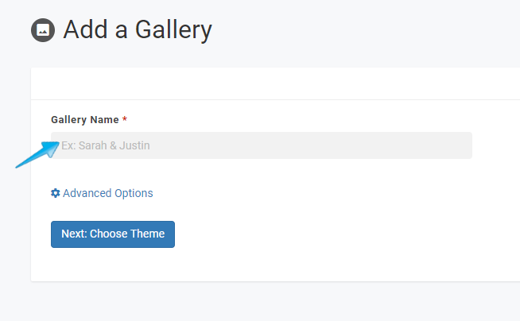Click the empty top strip of the form panel
Image resolution: width=520 pixels, height=321 pixels.
click(x=275, y=83)
